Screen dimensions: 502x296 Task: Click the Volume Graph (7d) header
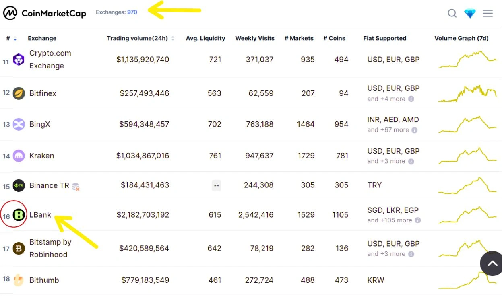pyautogui.click(x=461, y=39)
